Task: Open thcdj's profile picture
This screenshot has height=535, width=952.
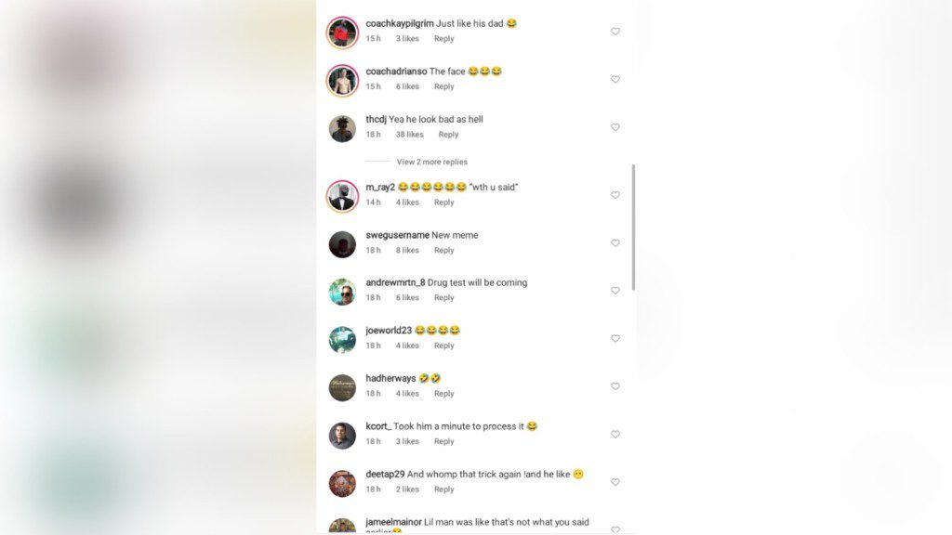Action: pos(342,128)
